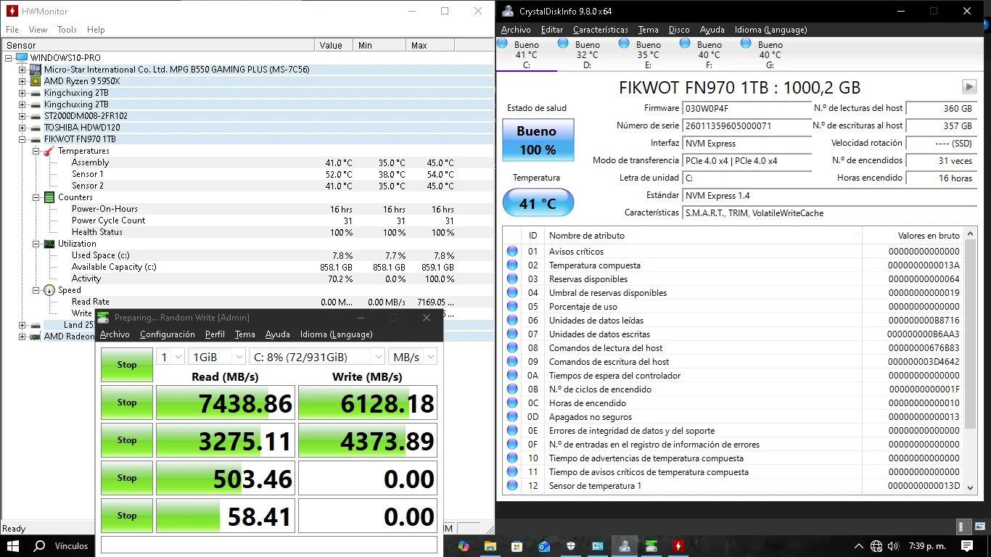Viewport: 991px width, 557px height.
Task: Show hidden tray icons with the chevron
Action: (x=859, y=546)
